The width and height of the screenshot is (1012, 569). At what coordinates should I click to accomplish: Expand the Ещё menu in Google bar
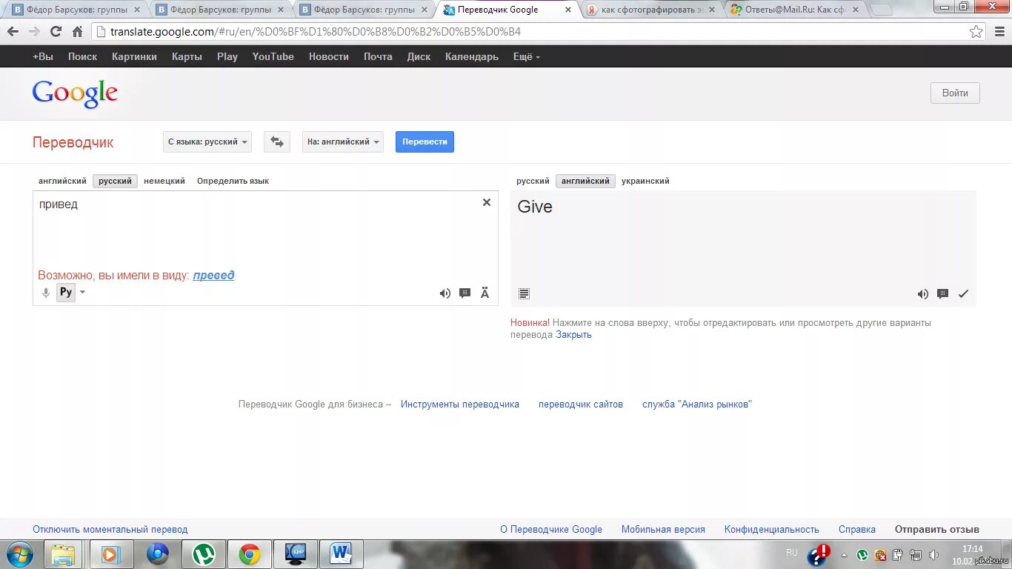click(x=527, y=56)
